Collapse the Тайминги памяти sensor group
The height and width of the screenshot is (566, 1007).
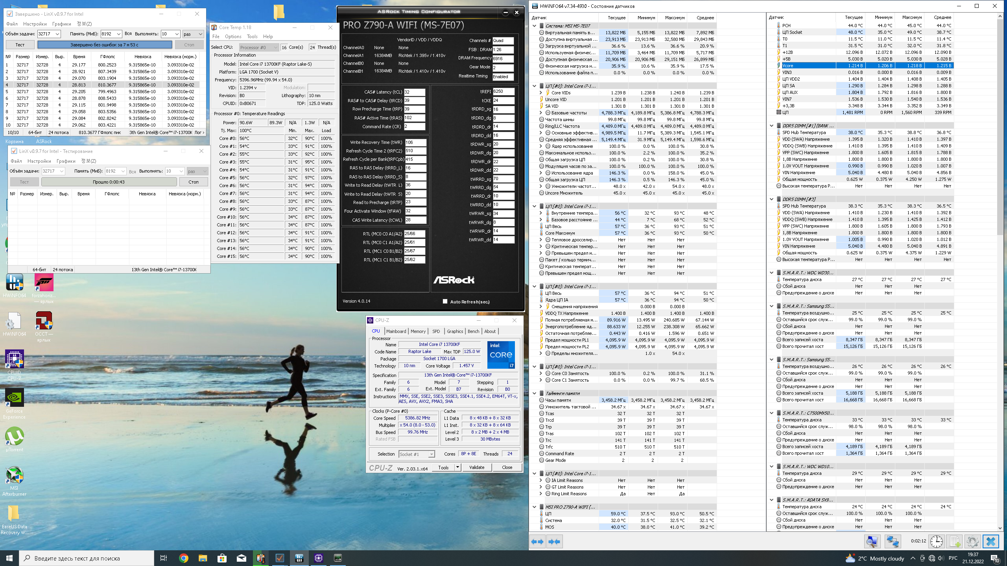click(534, 393)
